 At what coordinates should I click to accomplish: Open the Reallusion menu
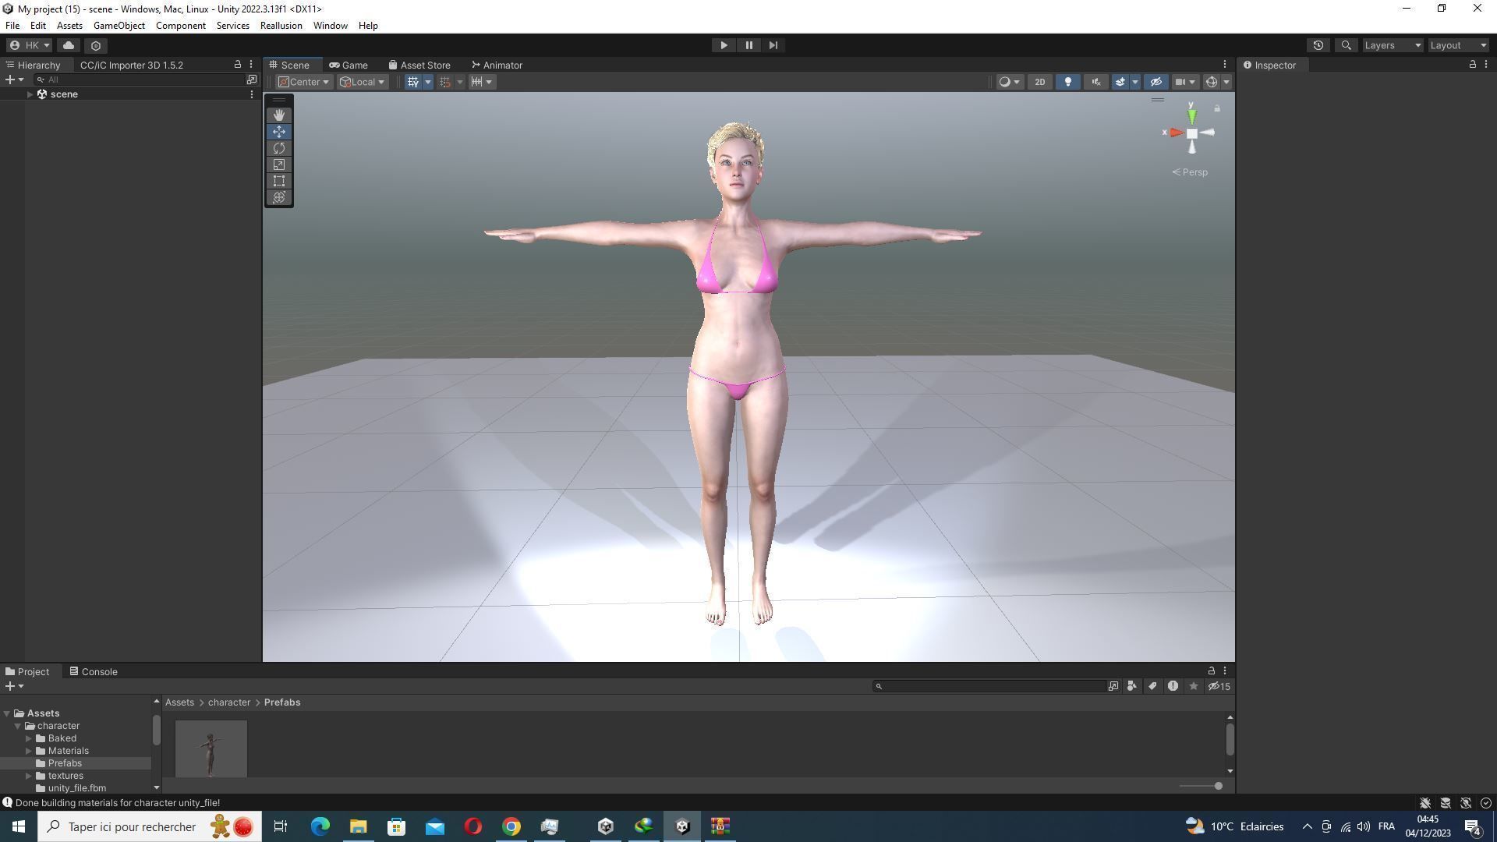pyautogui.click(x=281, y=26)
